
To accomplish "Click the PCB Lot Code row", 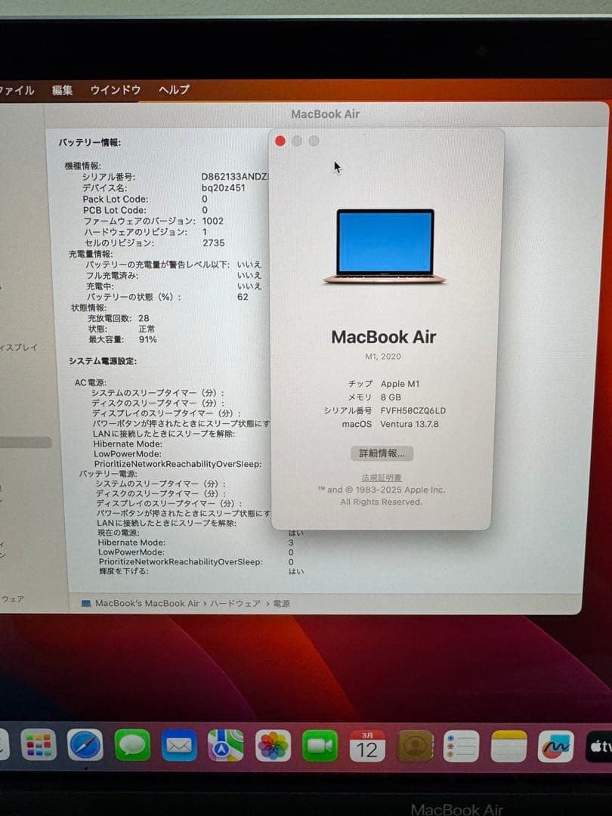I will pos(145,210).
